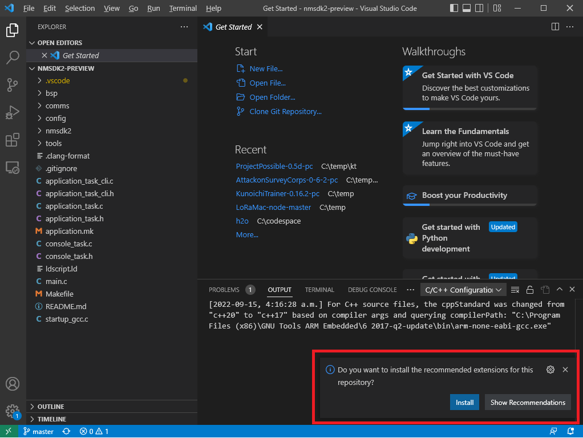Install the recommended extensions

pyautogui.click(x=464, y=402)
